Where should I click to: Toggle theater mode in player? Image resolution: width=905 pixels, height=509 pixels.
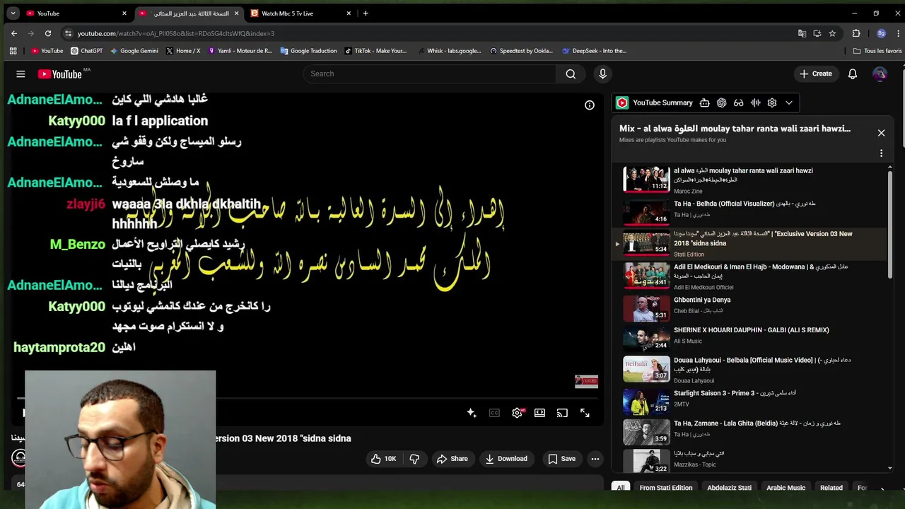coord(539,413)
